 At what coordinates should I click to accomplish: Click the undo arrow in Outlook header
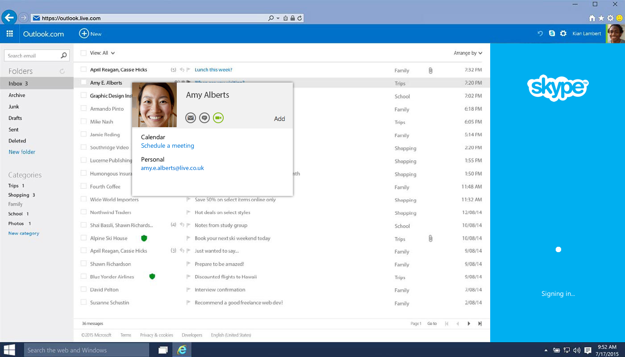click(540, 33)
